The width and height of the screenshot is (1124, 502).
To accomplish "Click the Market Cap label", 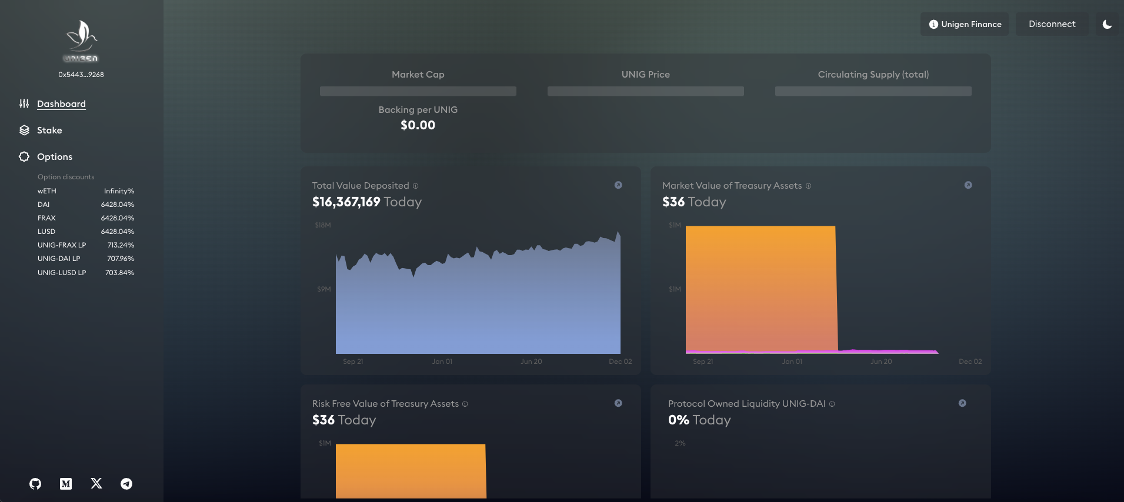I will tap(418, 75).
